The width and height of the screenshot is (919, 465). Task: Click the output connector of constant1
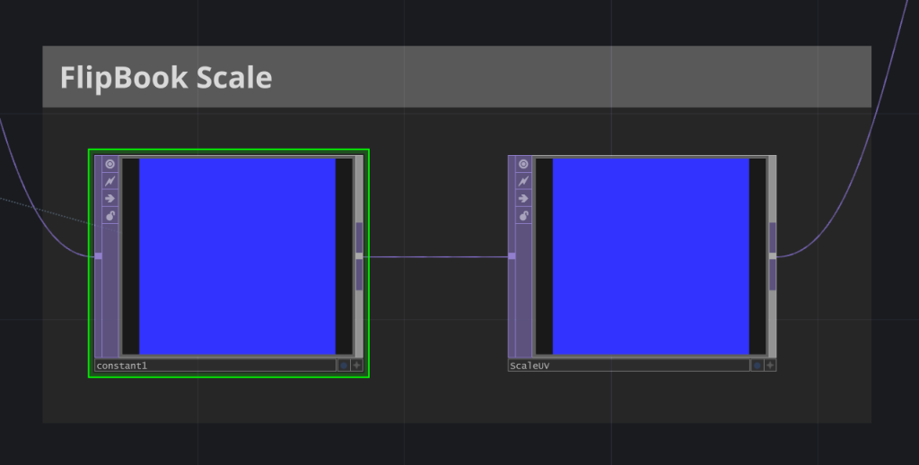359,256
